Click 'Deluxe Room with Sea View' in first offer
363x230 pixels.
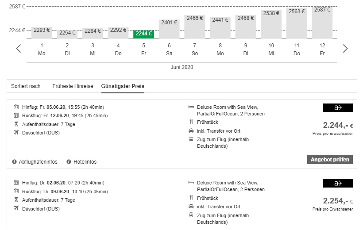[x=228, y=107]
